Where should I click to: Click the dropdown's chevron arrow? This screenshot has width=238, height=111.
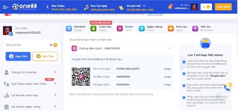tap(169, 48)
